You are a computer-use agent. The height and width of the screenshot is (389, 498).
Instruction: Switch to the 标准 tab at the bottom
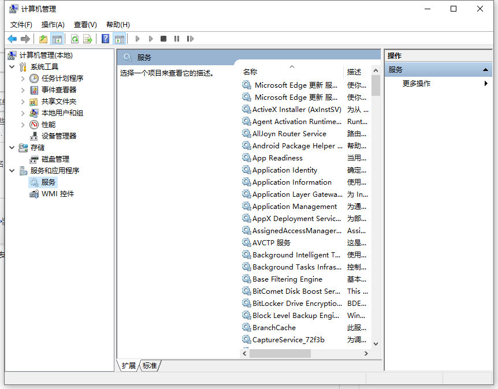pos(149,365)
